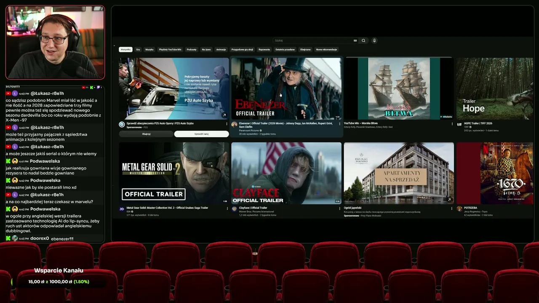Open the TIFF channel avatar
This screenshot has height=303, width=539.
coord(459,125)
